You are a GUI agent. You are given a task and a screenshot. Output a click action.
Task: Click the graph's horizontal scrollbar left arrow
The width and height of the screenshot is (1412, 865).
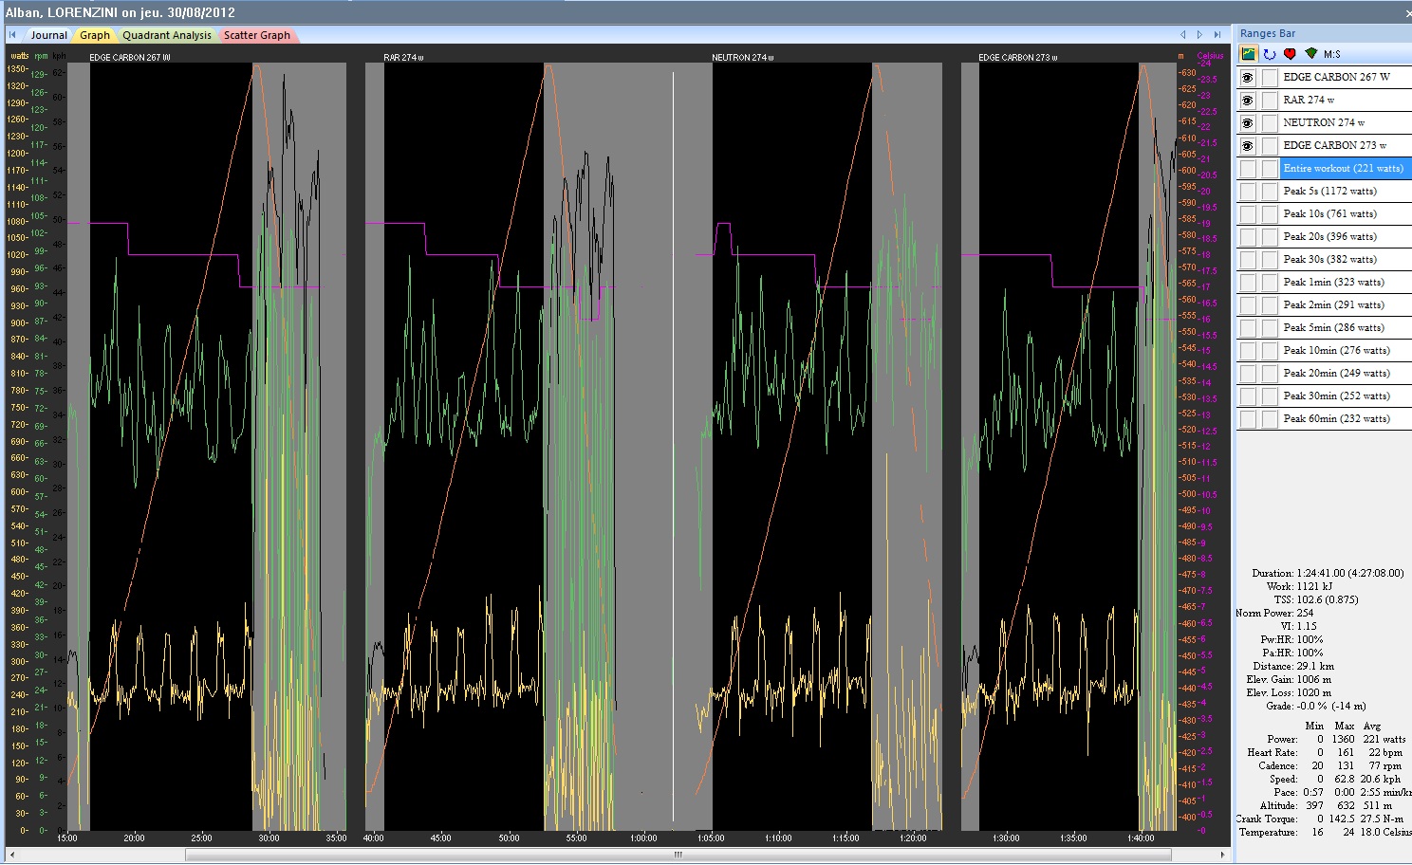(x=12, y=855)
